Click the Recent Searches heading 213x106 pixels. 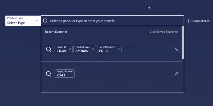pos(56,32)
